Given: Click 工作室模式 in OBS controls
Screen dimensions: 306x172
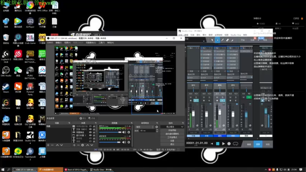Looking at the screenshot, I should 172,137.
